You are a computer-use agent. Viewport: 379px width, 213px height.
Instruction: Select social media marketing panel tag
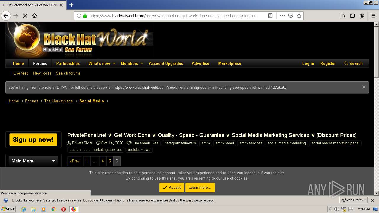[335, 143]
